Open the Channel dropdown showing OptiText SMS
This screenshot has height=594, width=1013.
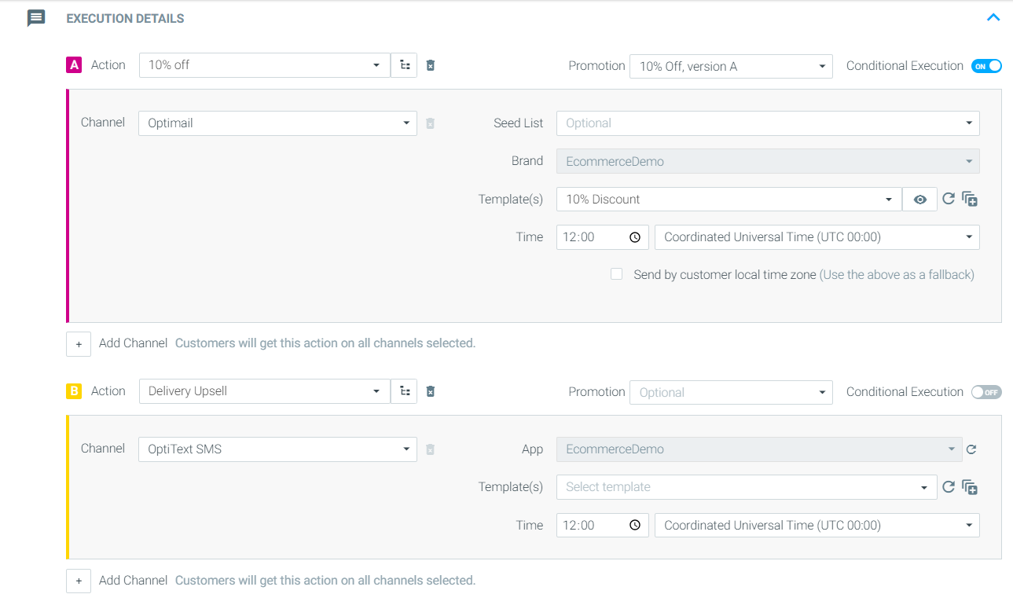click(x=277, y=449)
